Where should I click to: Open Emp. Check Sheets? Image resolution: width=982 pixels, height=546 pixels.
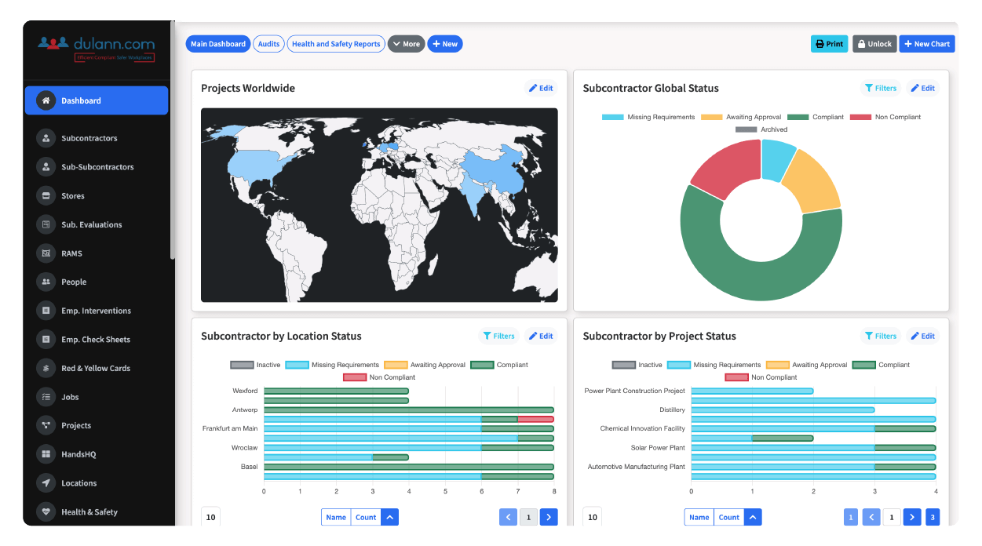click(97, 340)
